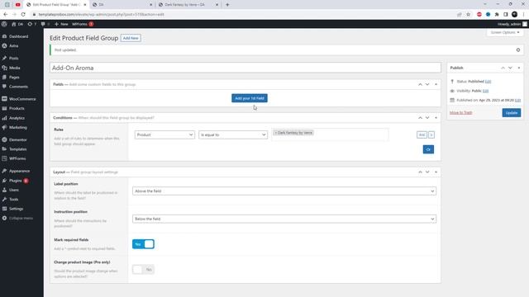Click the Add-On Aroma title field
Image resolution: width=529 pixels, height=297 pixels.
pos(245,68)
